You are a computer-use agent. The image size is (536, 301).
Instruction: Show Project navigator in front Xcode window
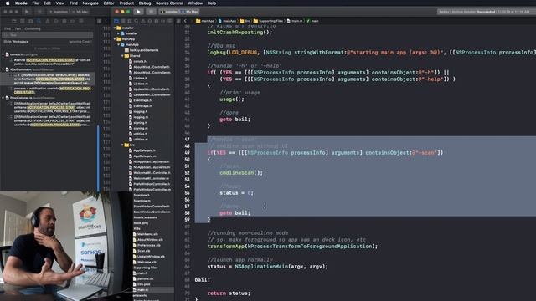tap(116, 21)
